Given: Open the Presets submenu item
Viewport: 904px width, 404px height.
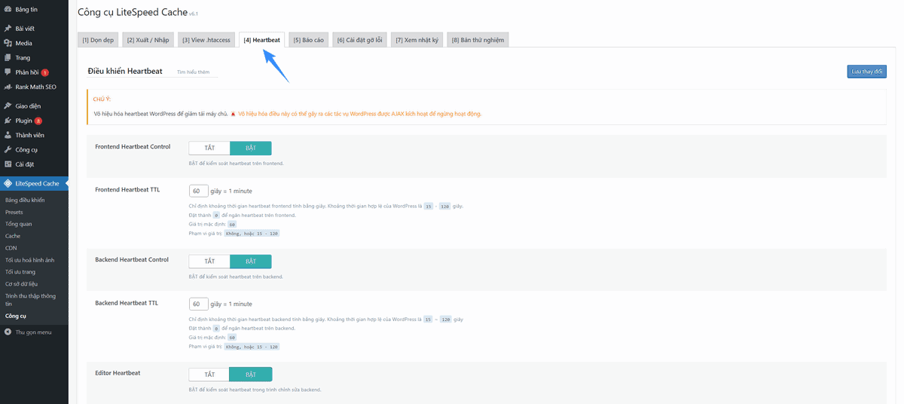Looking at the screenshot, I should (14, 213).
